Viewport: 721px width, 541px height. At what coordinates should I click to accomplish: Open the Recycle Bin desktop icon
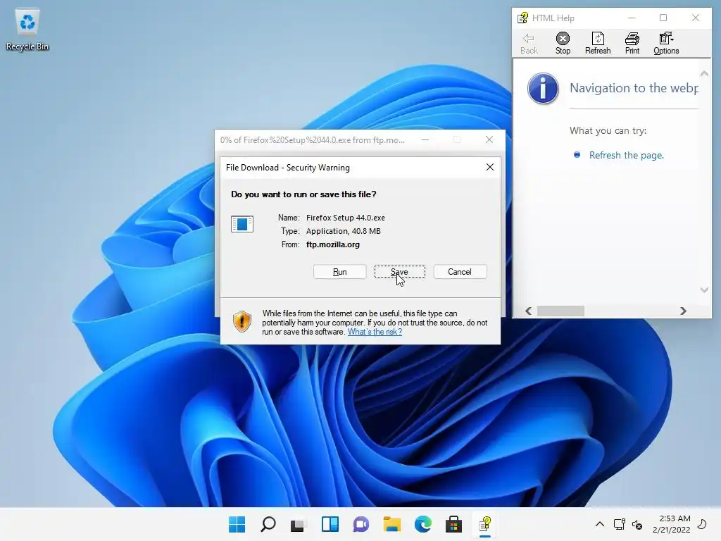tap(27, 30)
